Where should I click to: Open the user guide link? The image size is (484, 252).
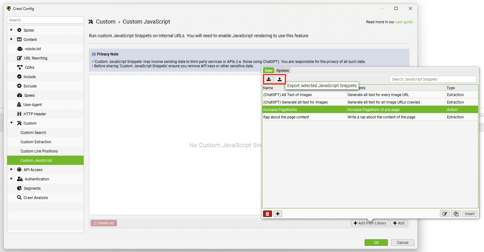pyautogui.click(x=404, y=22)
